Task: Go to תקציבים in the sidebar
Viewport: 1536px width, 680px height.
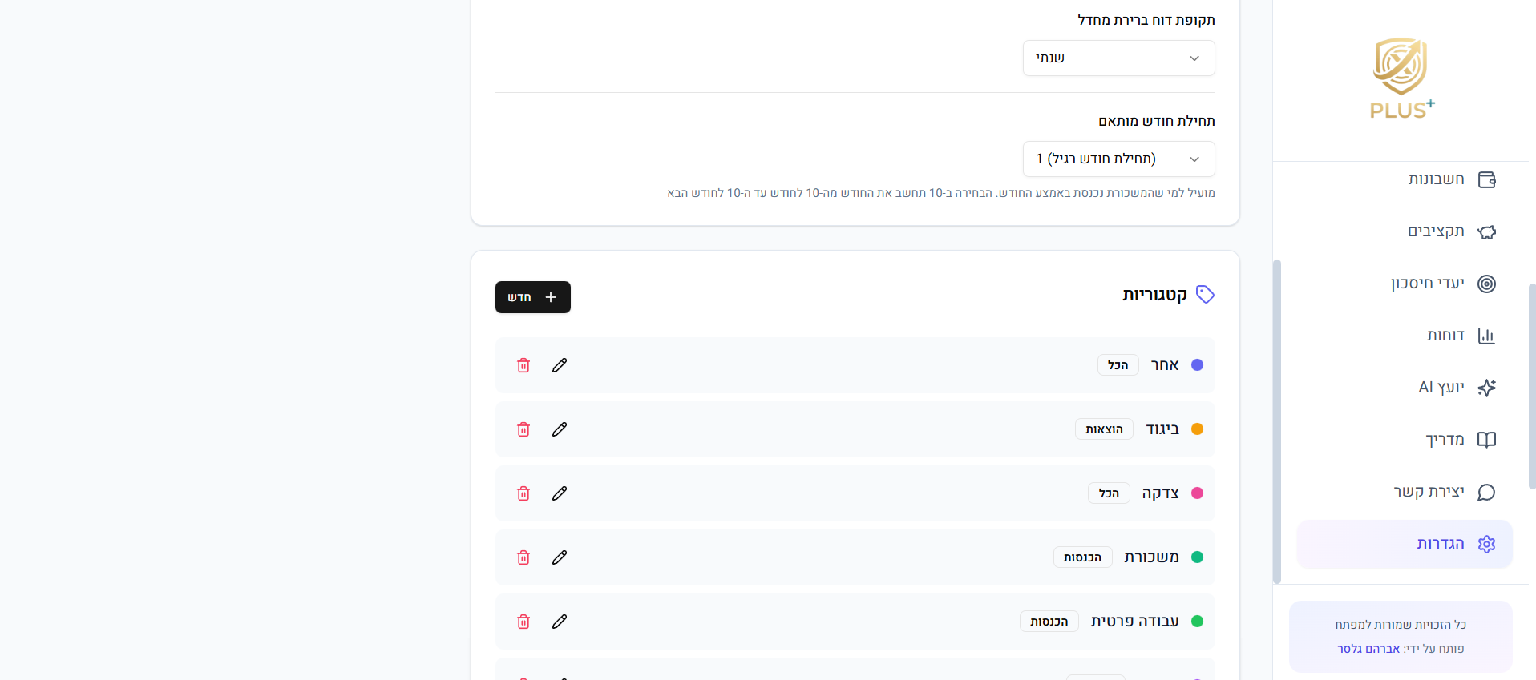Action: click(x=1451, y=231)
